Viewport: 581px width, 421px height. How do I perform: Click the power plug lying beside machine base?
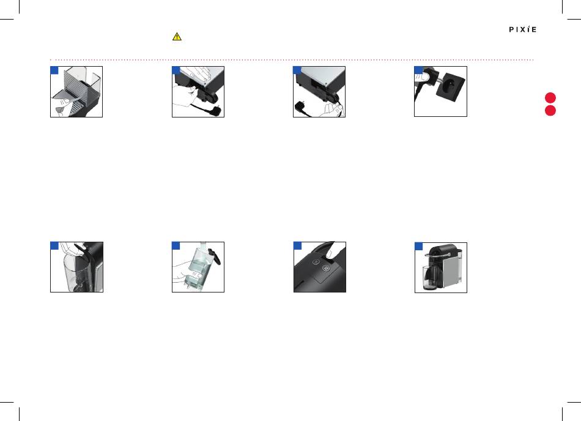[x=300, y=108]
